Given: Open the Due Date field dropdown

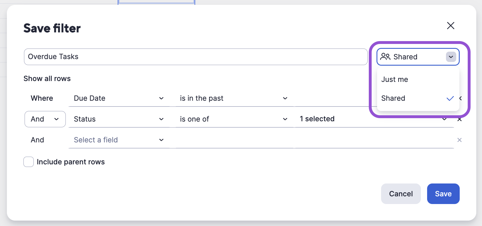Looking at the screenshot, I should [x=119, y=98].
